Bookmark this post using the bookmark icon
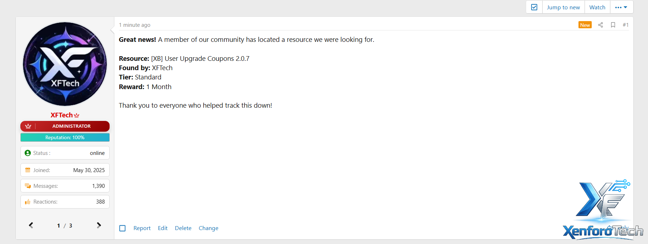Screen dimensions: 648x244 pyautogui.click(x=613, y=25)
